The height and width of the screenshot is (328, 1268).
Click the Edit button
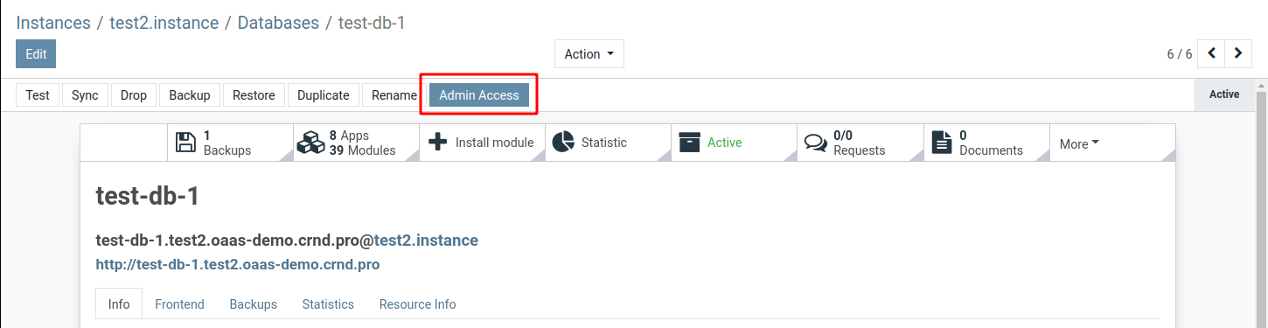(36, 53)
